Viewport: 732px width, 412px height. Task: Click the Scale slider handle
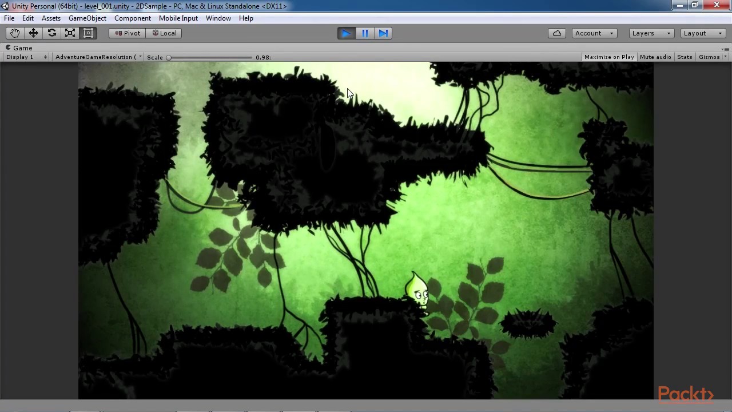[x=169, y=57]
